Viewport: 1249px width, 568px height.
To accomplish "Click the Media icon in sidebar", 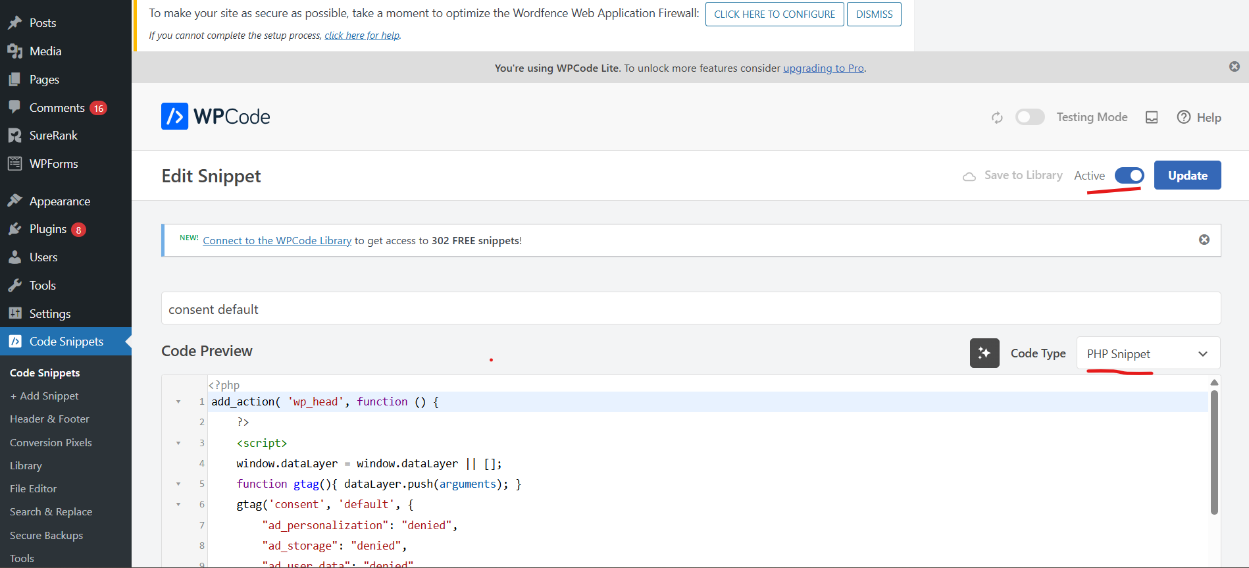I will pyautogui.click(x=15, y=51).
